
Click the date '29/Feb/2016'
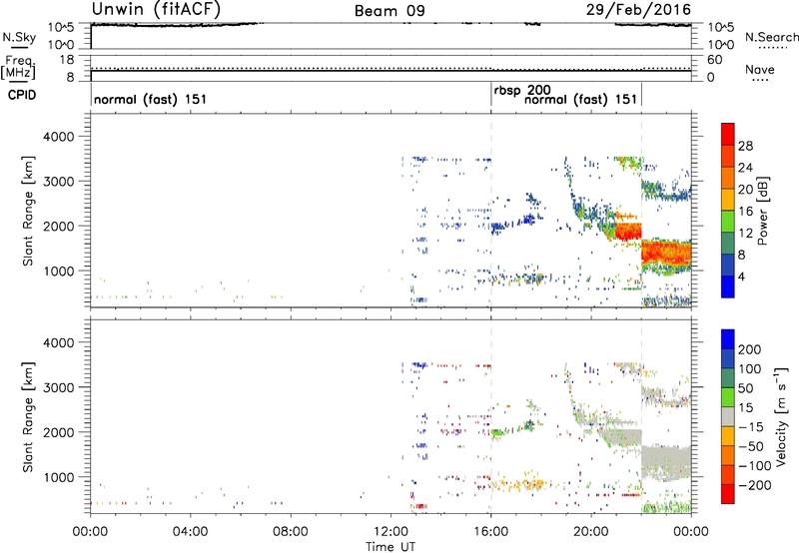point(638,9)
